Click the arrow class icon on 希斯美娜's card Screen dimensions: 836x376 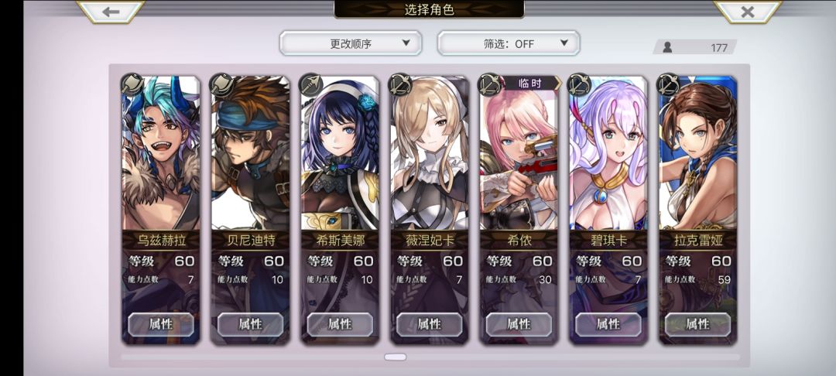311,84
